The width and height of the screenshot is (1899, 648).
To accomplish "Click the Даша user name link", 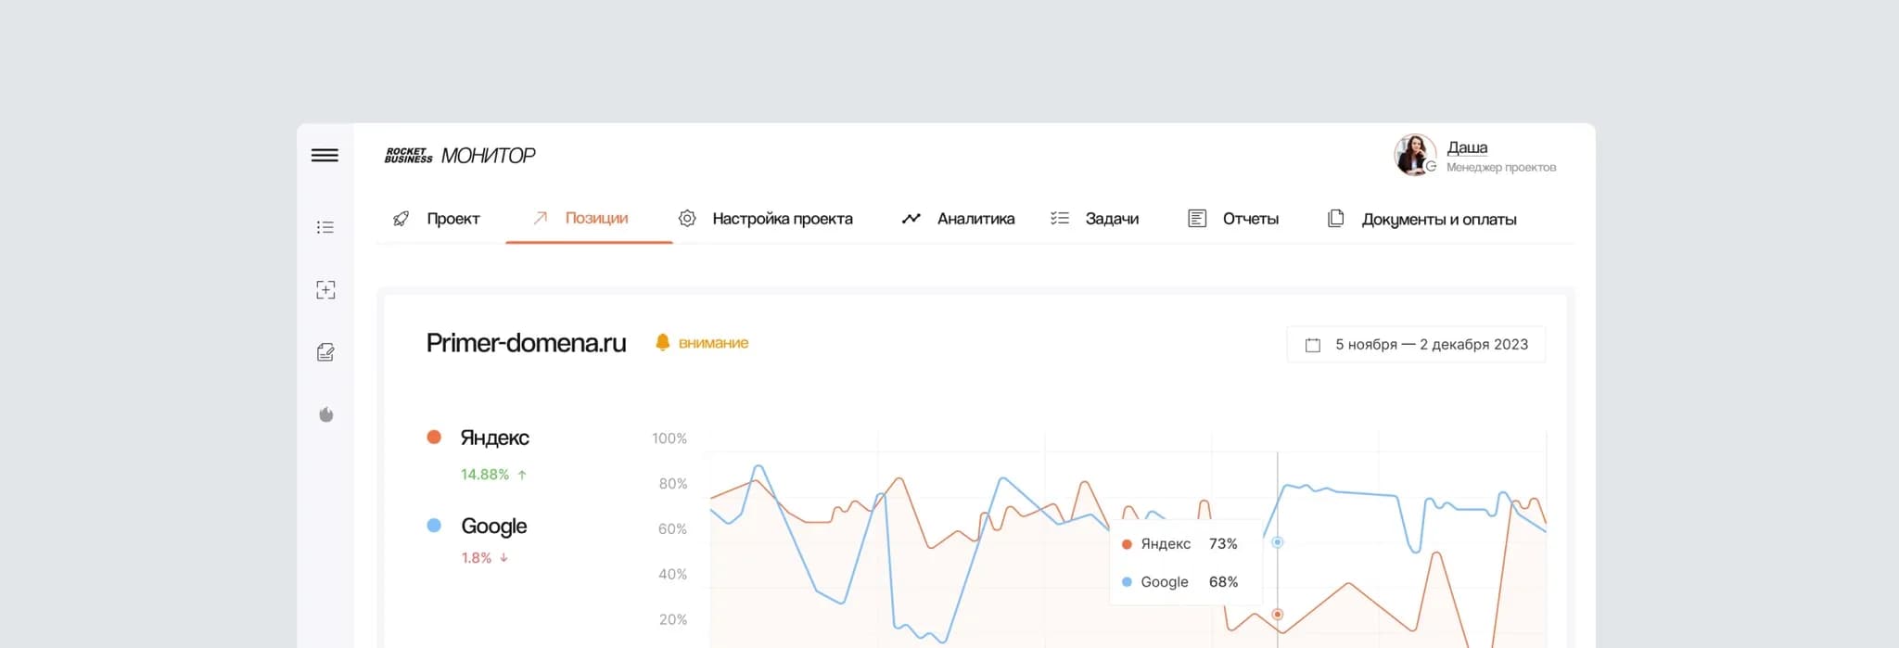I will click(1467, 147).
